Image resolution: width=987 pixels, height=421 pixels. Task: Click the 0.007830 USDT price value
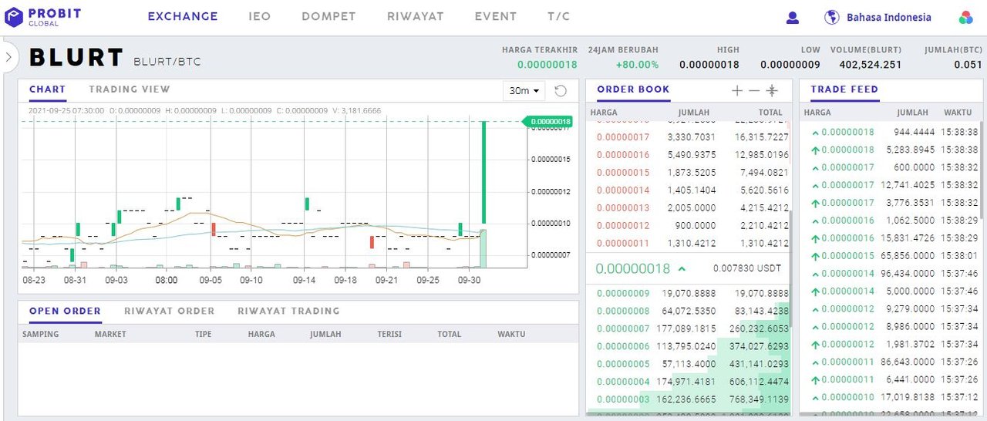747,269
